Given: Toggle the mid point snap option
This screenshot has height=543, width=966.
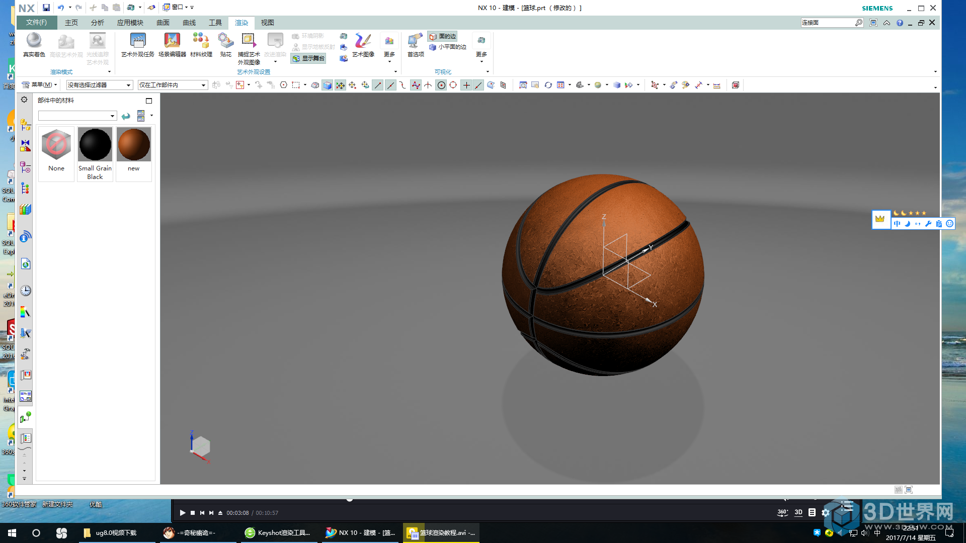Looking at the screenshot, I should coord(390,85).
